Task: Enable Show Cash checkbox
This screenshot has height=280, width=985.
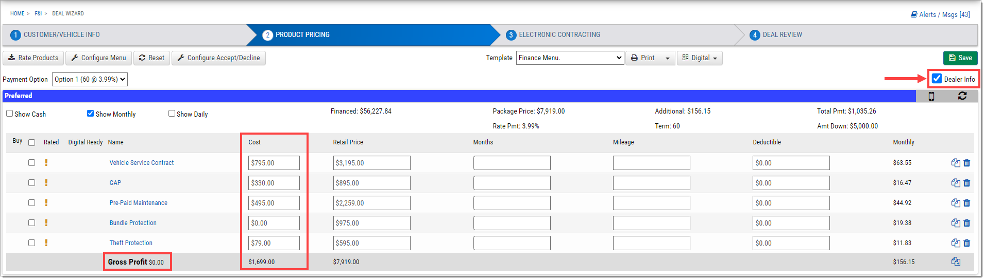Action: pyautogui.click(x=9, y=114)
